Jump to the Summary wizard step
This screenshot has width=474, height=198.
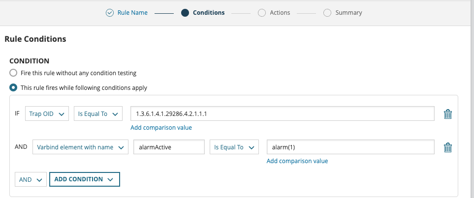[348, 13]
